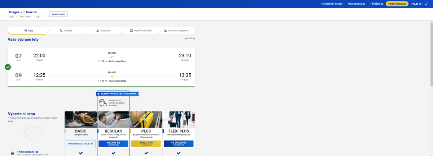Click Pokračovat za 792,80 Kč button
Screen dimensions: 433x156
click(81, 143)
